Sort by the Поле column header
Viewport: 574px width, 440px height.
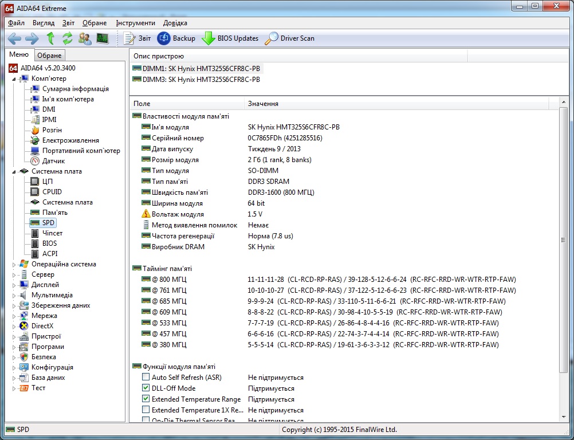(x=187, y=104)
